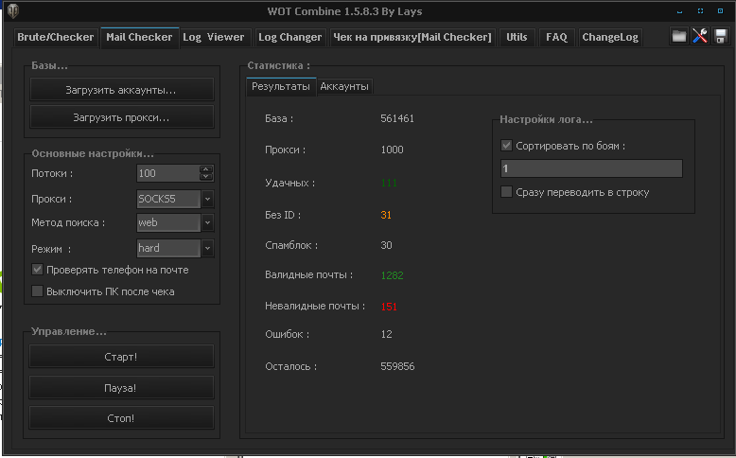Click the Спамблок value 30
Viewport: 736px width, 458px height.
pos(386,245)
